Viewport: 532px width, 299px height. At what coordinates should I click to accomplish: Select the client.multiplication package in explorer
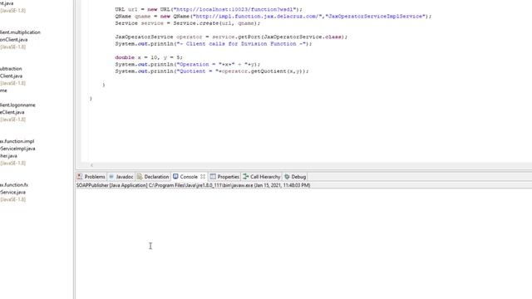click(x=20, y=32)
